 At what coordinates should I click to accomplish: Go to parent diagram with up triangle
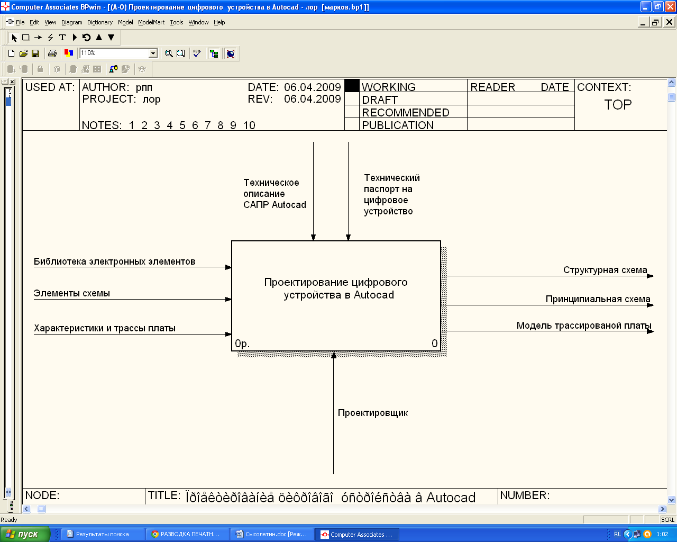99,38
